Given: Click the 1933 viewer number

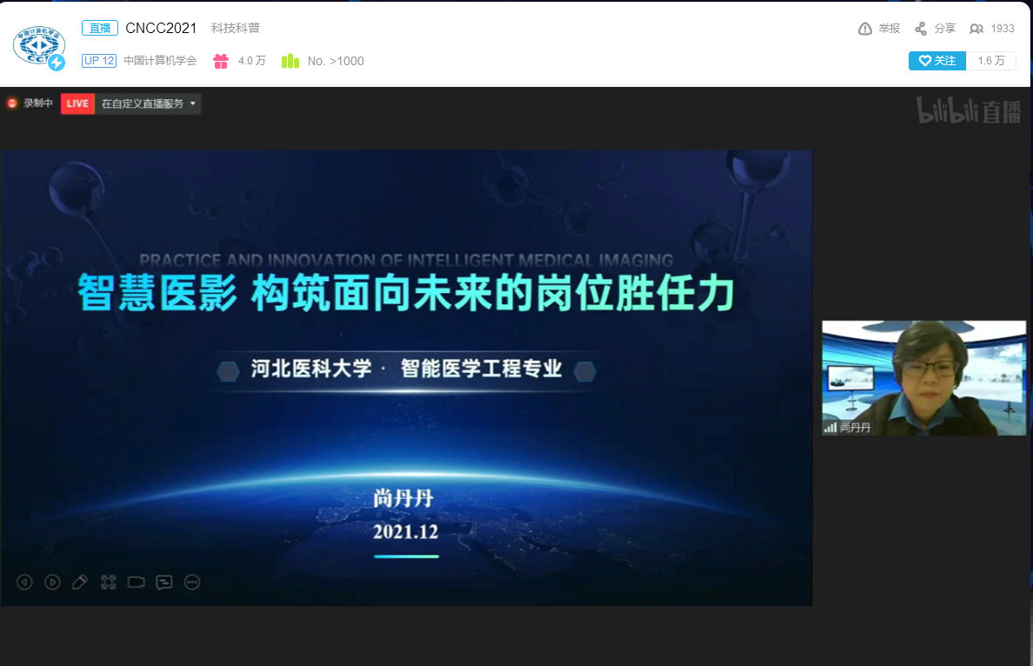Looking at the screenshot, I should click(x=1002, y=29).
